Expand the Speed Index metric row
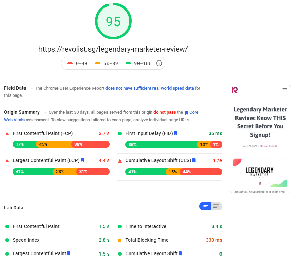Image resolution: width=293 pixels, height=263 pixels. 57,240
